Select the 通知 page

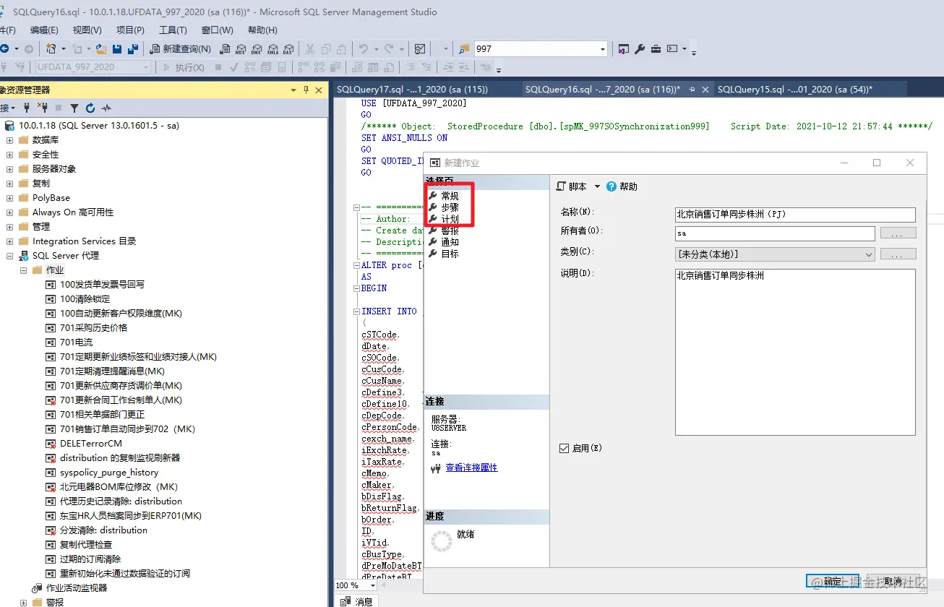tap(450, 242)
